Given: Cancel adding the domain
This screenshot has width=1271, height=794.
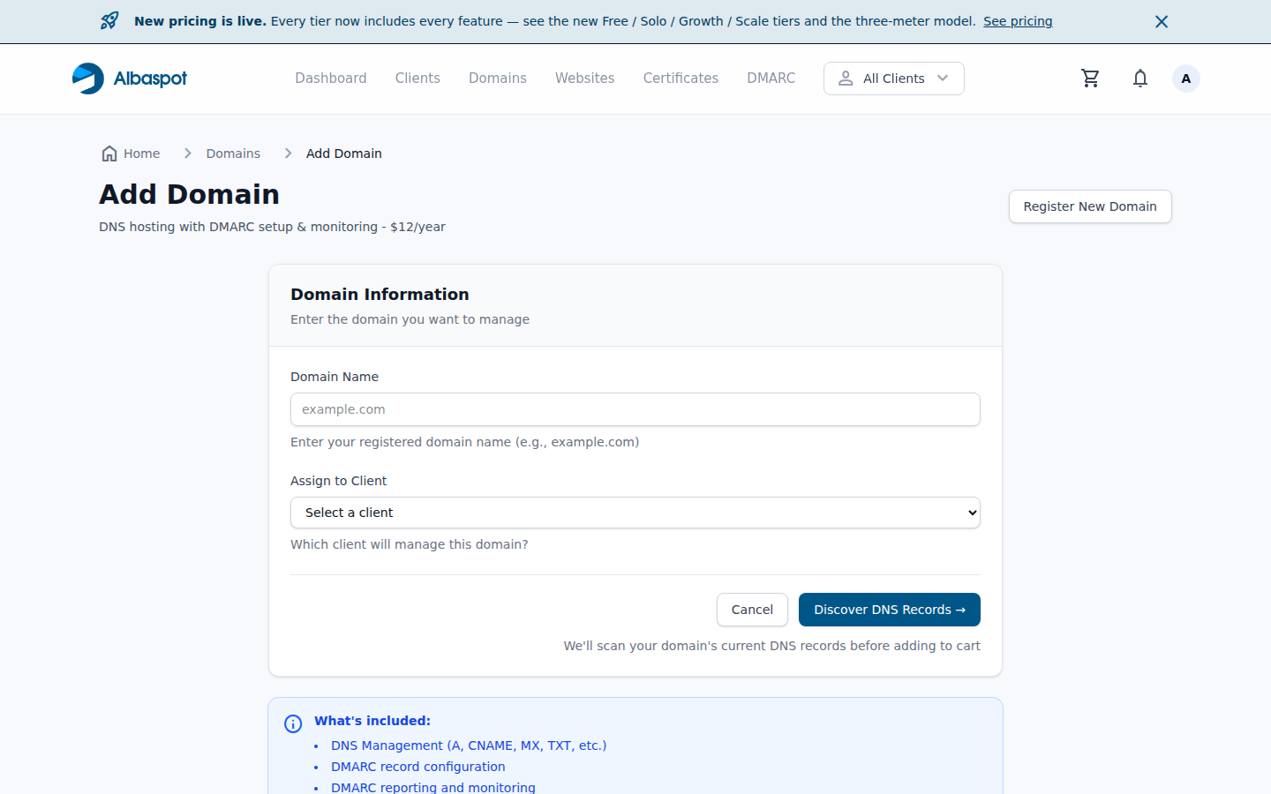Looking at the screenshot, I should click(752, 610).
